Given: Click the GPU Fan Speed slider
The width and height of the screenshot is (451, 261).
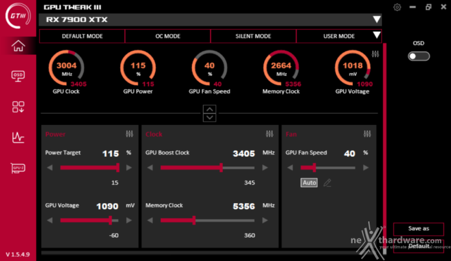Looking at the screenshot, I should (328, 168).
